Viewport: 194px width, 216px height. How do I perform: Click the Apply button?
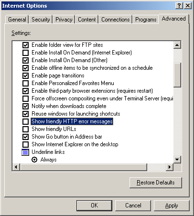tap(172, 205)
